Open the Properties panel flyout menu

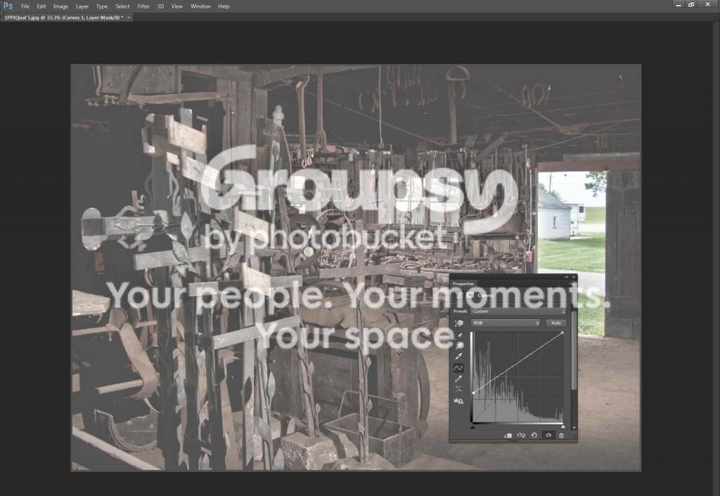pos(571,284)
